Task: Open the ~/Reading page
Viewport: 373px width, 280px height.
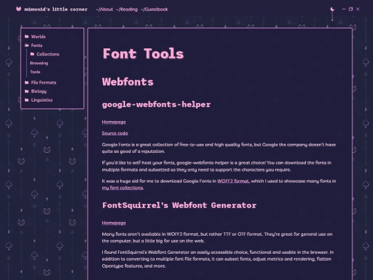Action: [x=126, y=9]
